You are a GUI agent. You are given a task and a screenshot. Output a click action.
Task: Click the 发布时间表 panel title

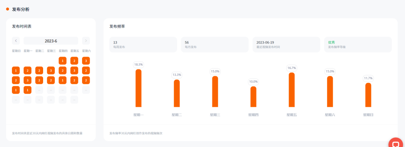(x=22, y=26)
